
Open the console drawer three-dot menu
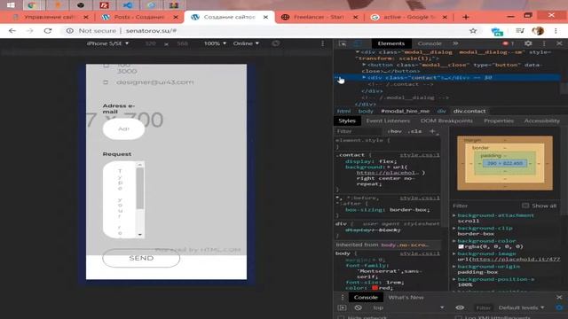click(343, 298)
